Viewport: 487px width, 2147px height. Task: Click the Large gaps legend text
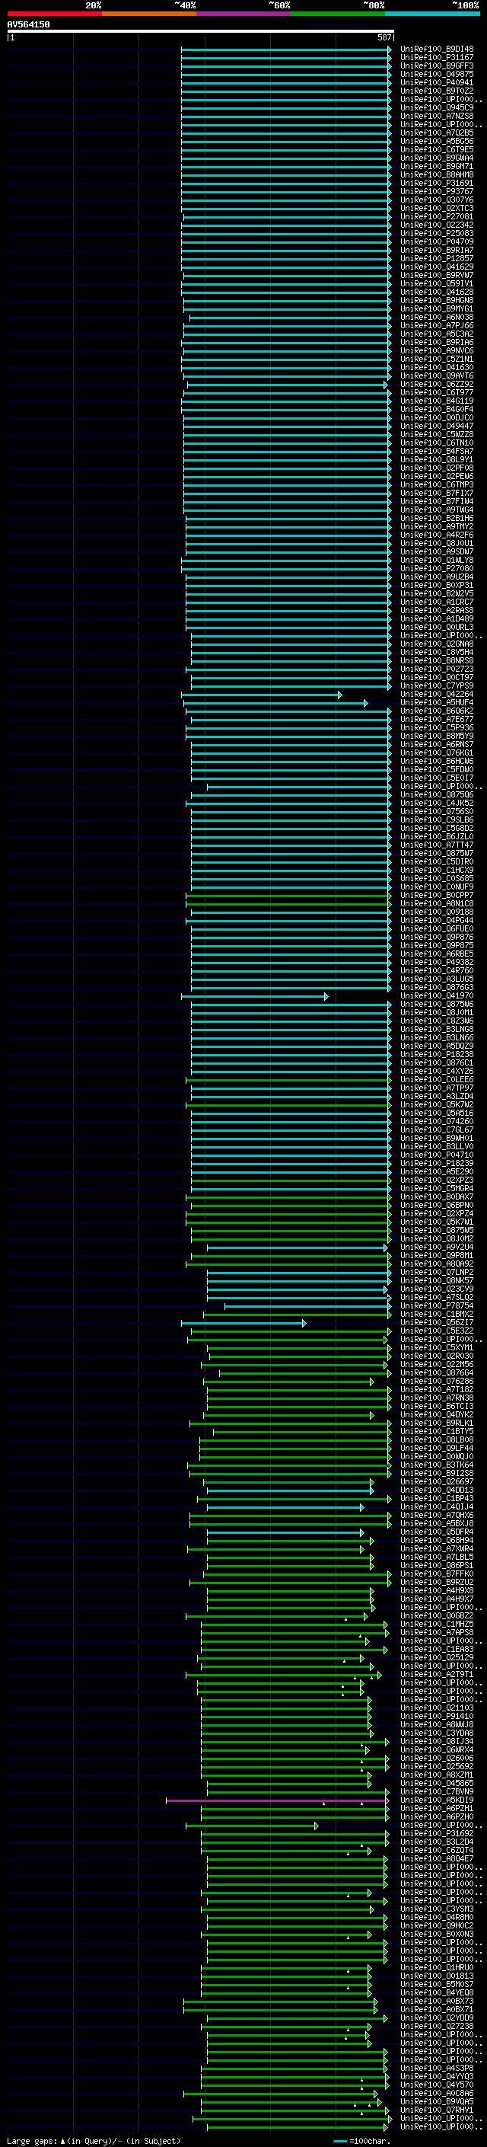94,2141
